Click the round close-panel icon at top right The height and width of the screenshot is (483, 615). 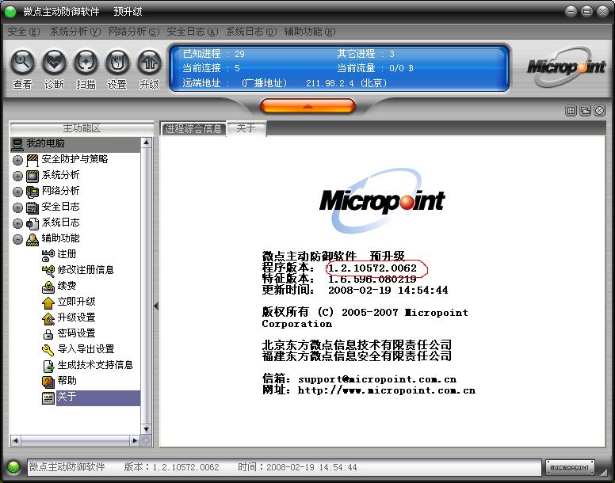[600, 111]
